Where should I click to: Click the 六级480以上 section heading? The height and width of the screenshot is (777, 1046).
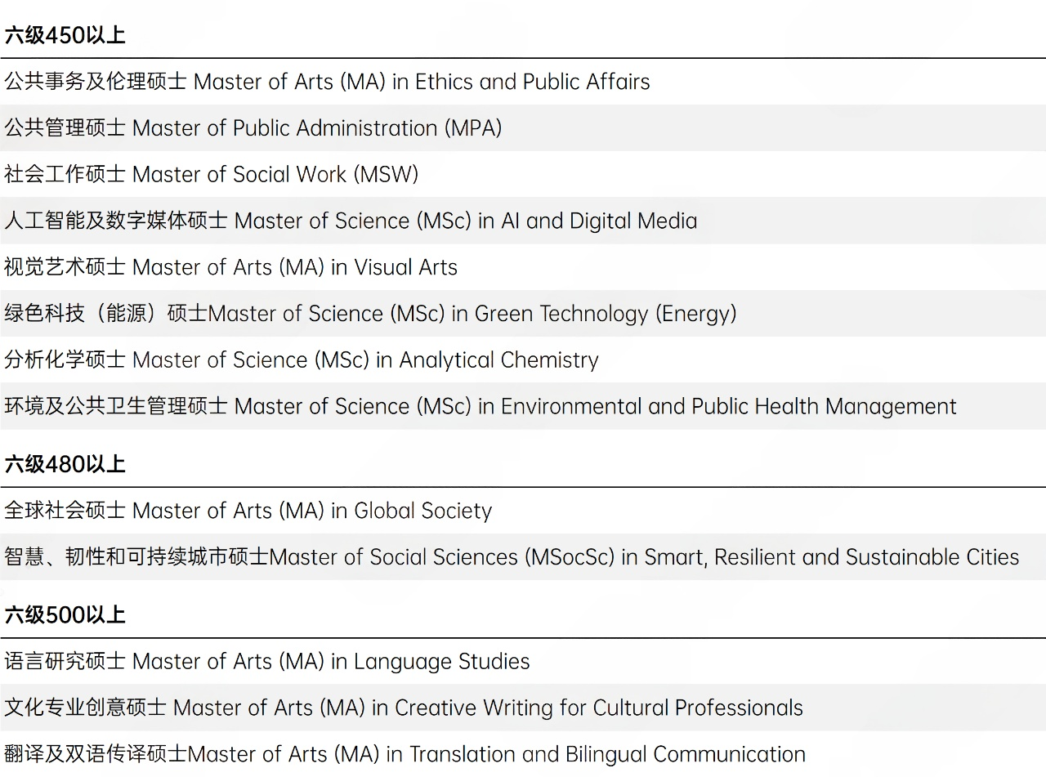[65, 465]
